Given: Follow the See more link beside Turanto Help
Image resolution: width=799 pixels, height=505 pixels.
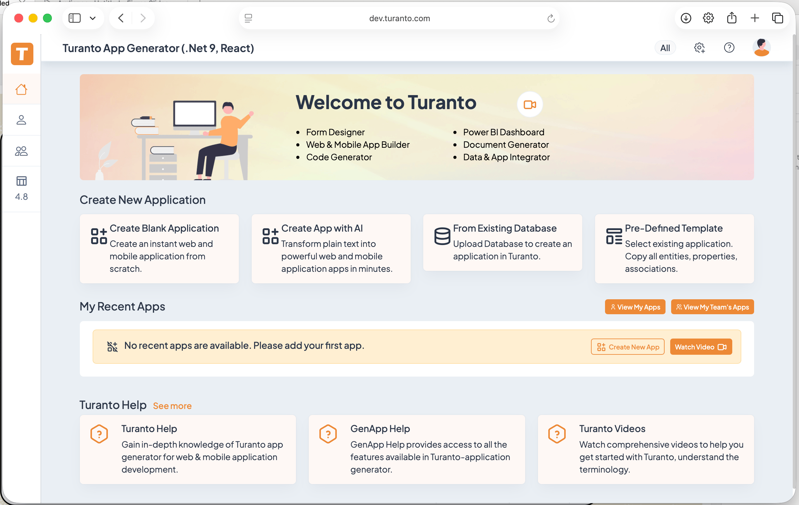Looking at the screenshot, I should 172,406.
